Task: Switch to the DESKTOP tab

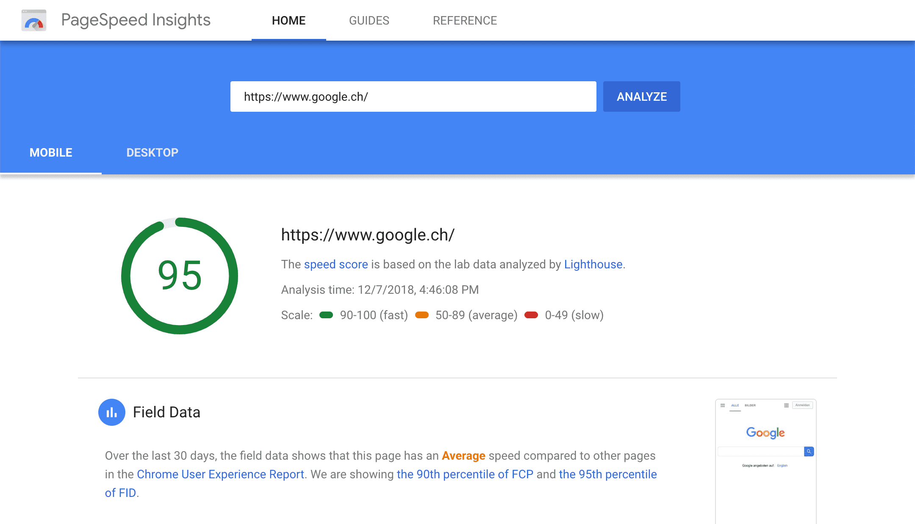Action: coord(152,152)
